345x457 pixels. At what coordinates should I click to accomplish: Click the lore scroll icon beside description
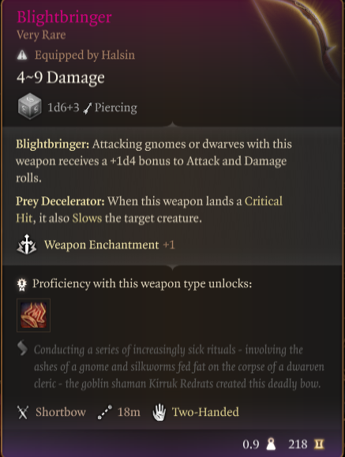[22, 348]
